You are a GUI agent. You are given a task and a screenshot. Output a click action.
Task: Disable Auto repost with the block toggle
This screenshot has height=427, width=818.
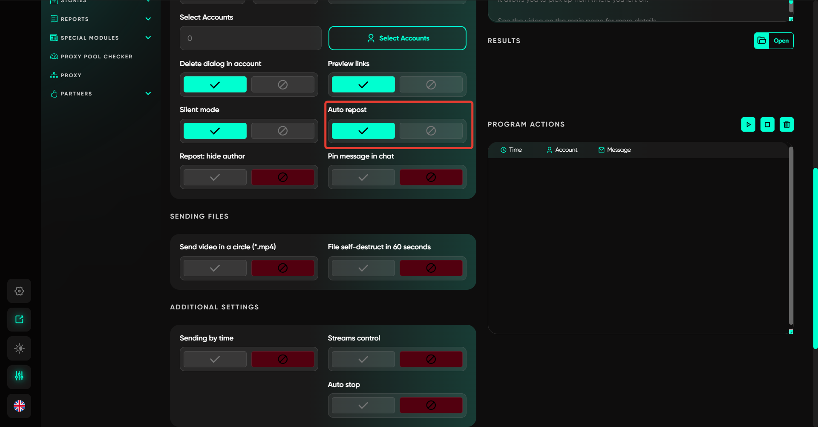click(x=431, y=131)
